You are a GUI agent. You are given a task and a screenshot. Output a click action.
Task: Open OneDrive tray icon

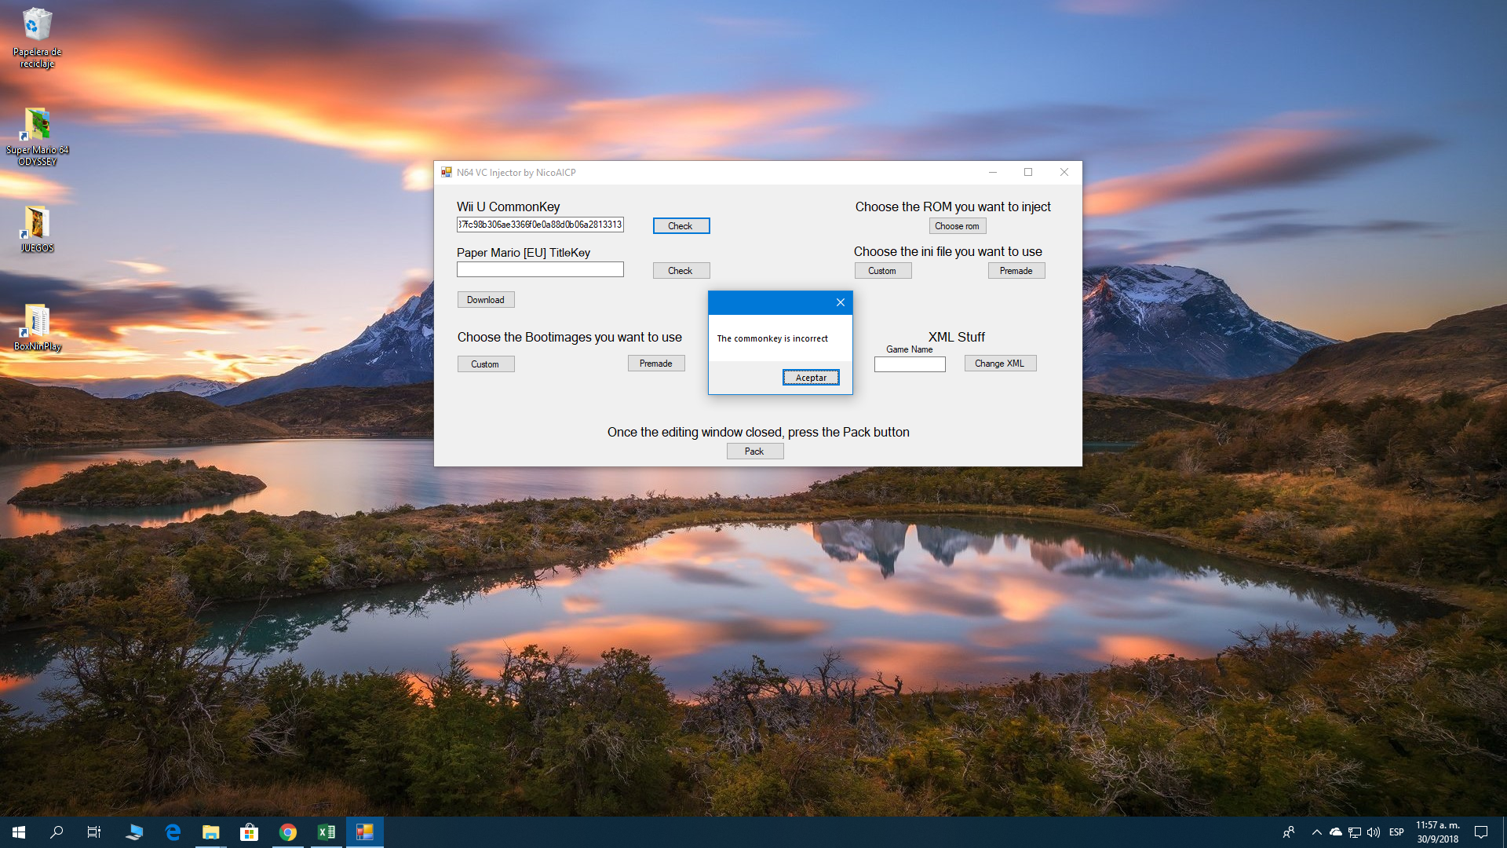(x=1335, y=832)
